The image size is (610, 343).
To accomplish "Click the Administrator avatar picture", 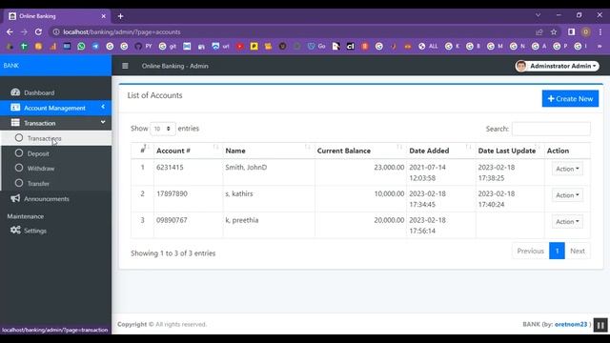I will point(521,66).
